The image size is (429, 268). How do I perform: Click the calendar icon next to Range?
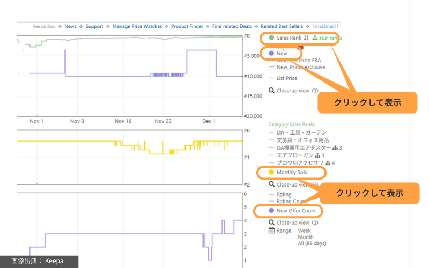(271, 230)
